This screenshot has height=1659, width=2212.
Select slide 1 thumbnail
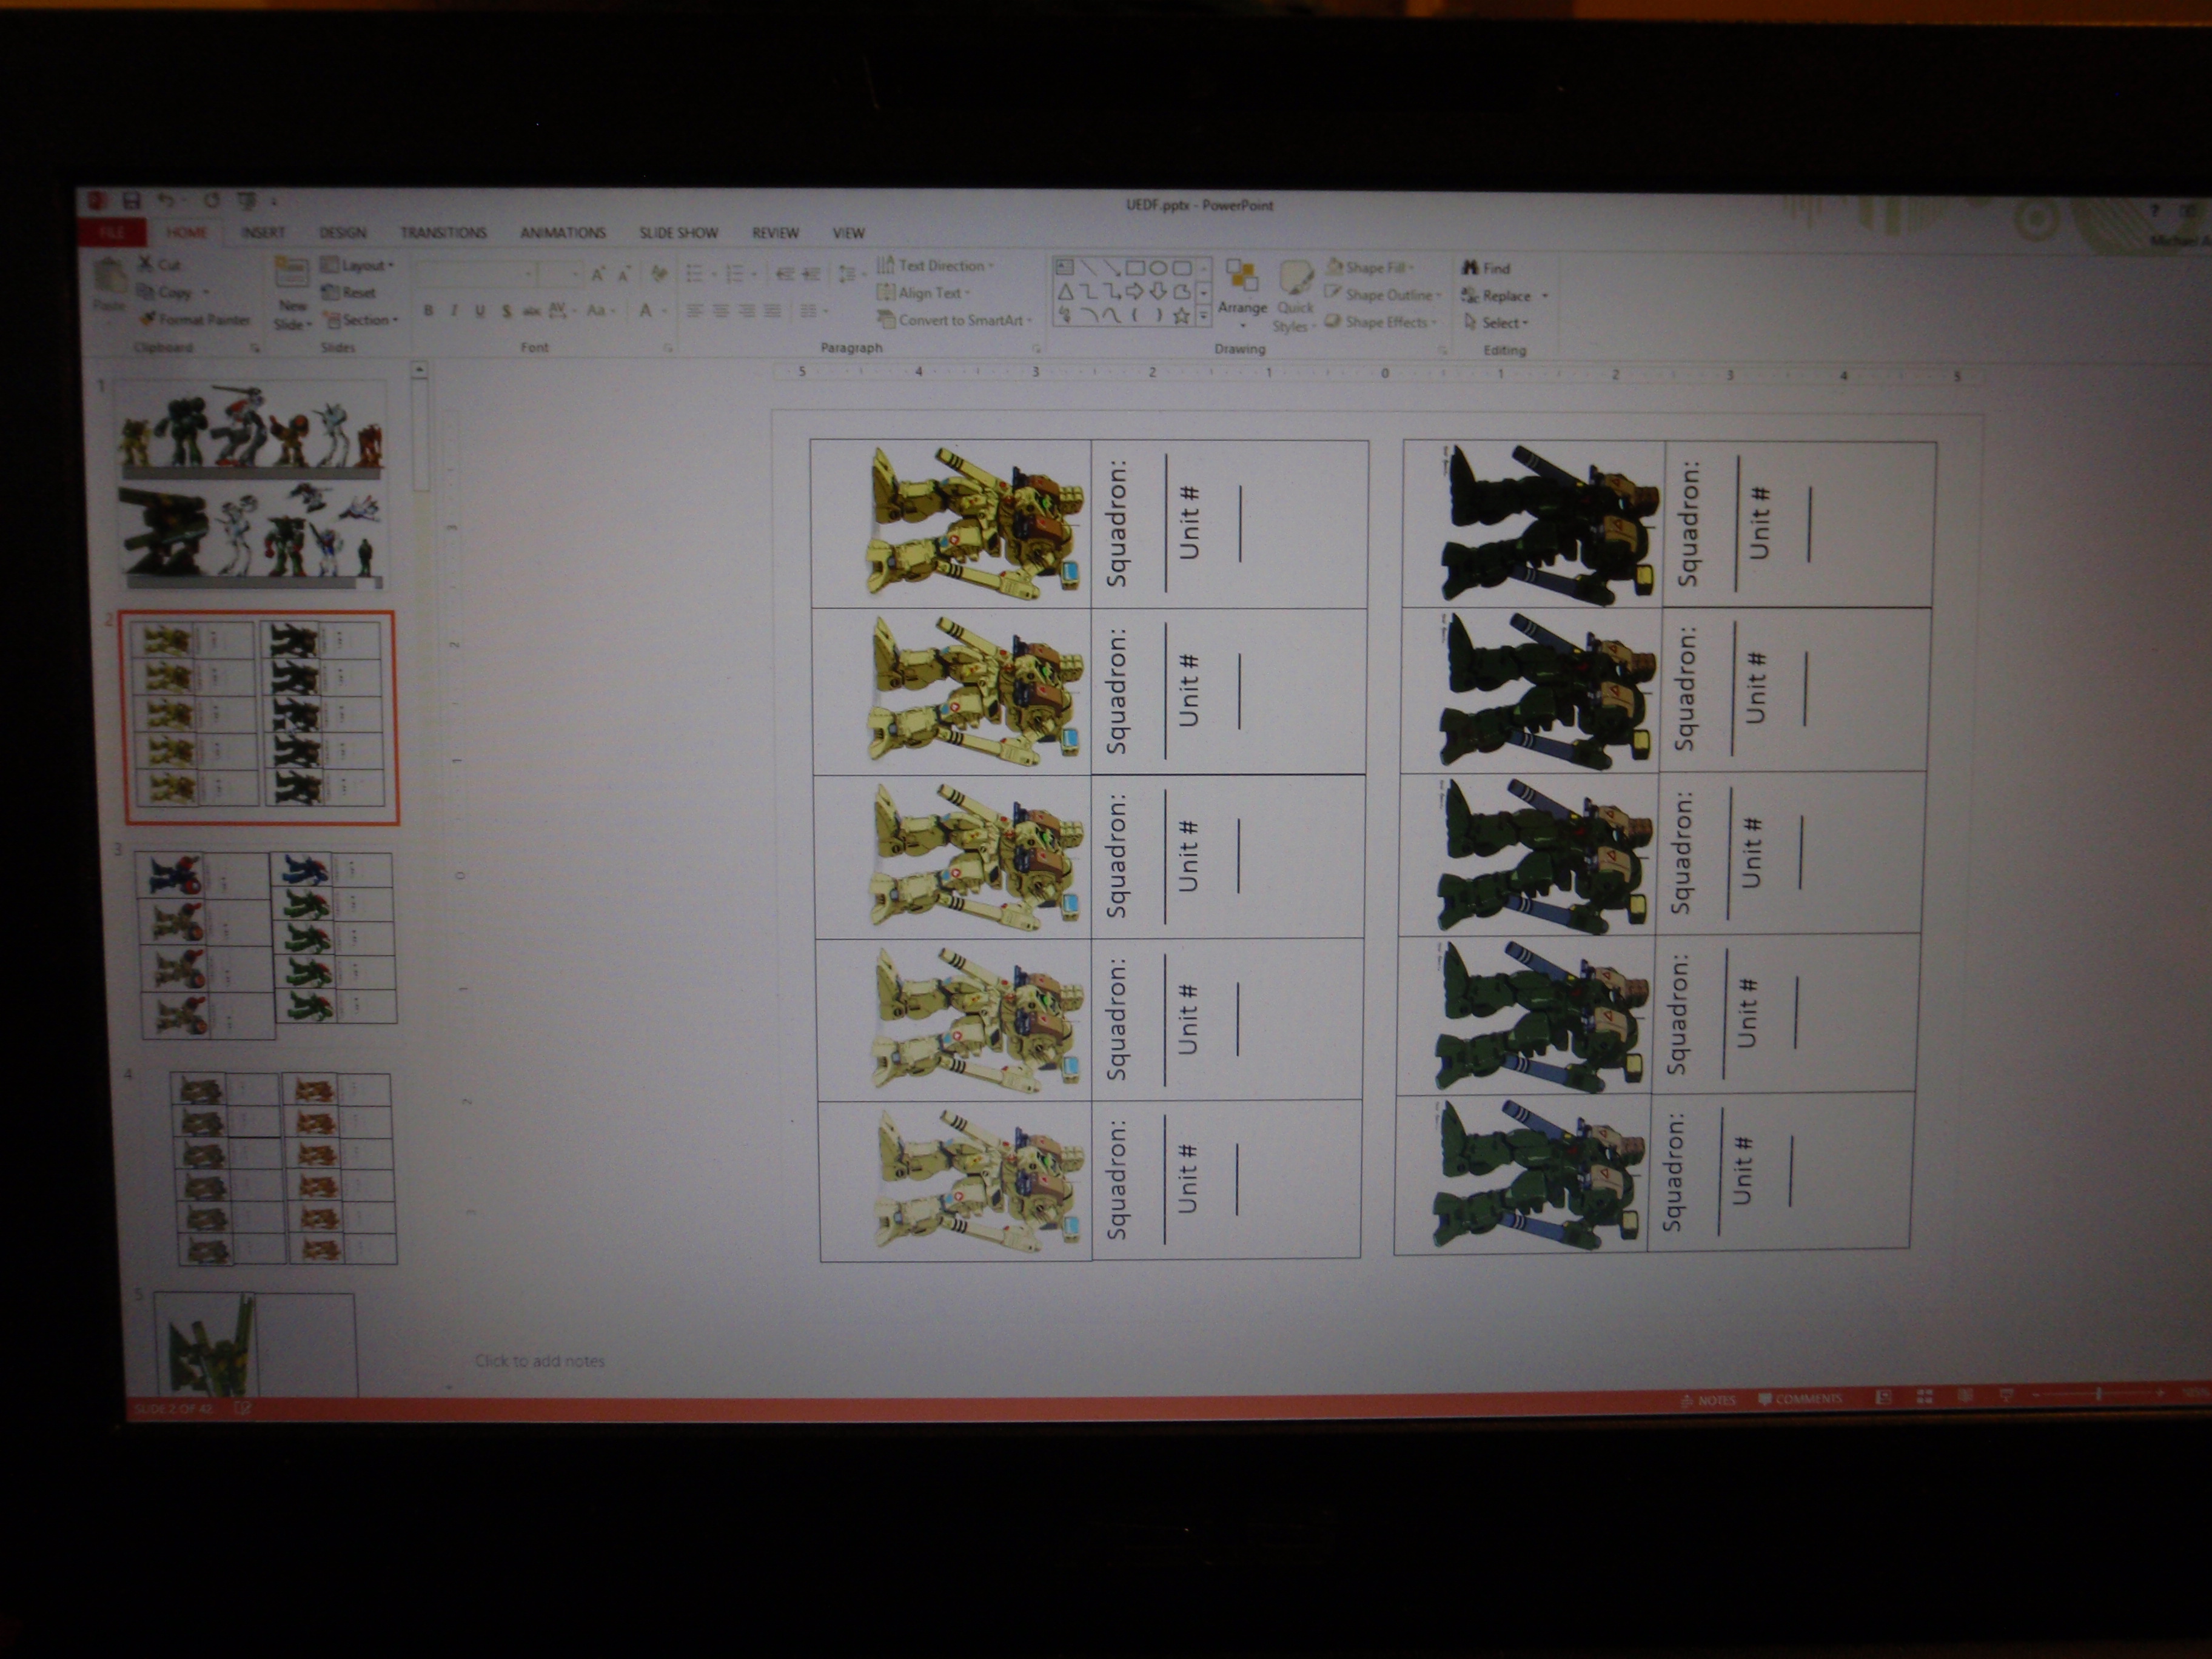[x=250, y=484]
